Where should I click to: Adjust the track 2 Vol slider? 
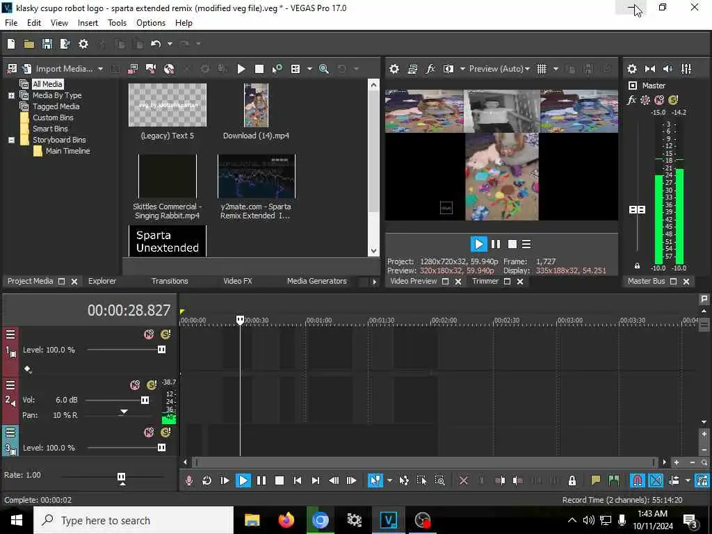point(145,400)
